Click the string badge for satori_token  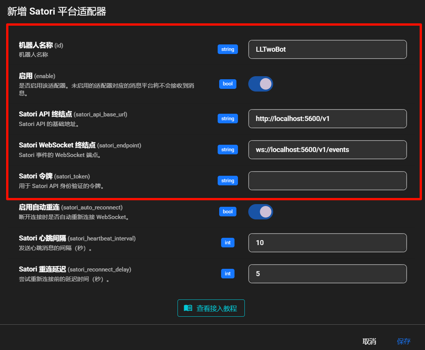(x=228, y=181)
